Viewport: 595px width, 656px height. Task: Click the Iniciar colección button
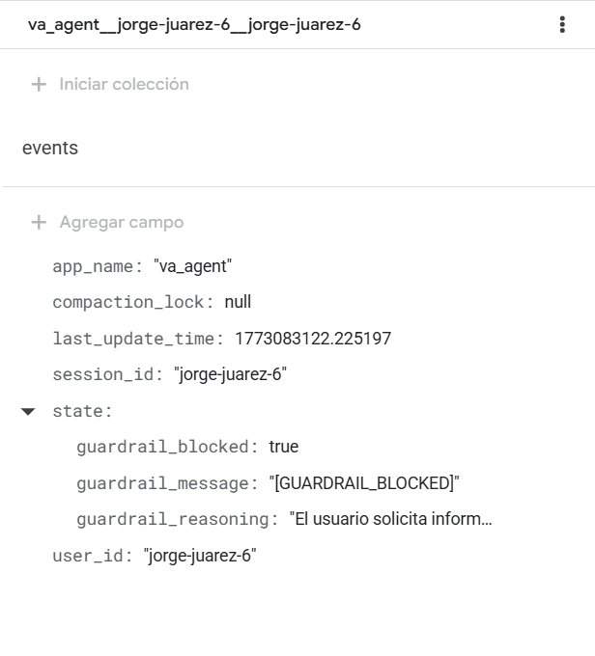click(124, 84)
